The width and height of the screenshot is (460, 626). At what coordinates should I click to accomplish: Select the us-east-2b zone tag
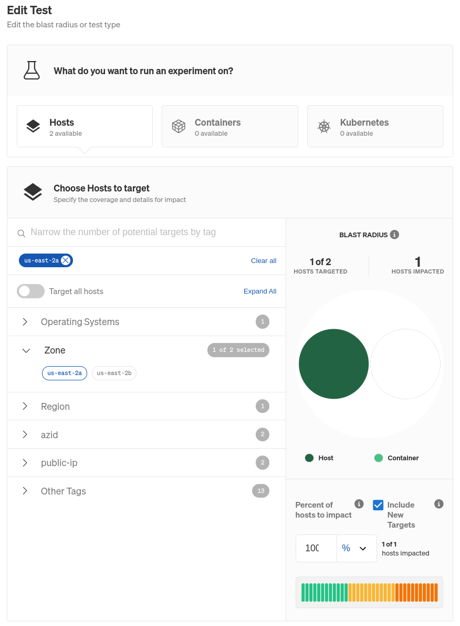[x=114, y=373]
